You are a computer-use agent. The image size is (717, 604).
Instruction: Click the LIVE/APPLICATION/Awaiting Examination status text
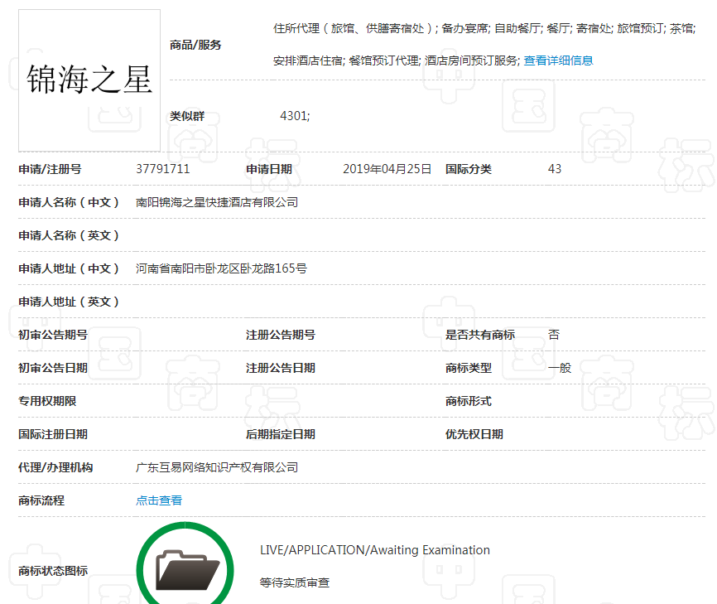(374, 550)
